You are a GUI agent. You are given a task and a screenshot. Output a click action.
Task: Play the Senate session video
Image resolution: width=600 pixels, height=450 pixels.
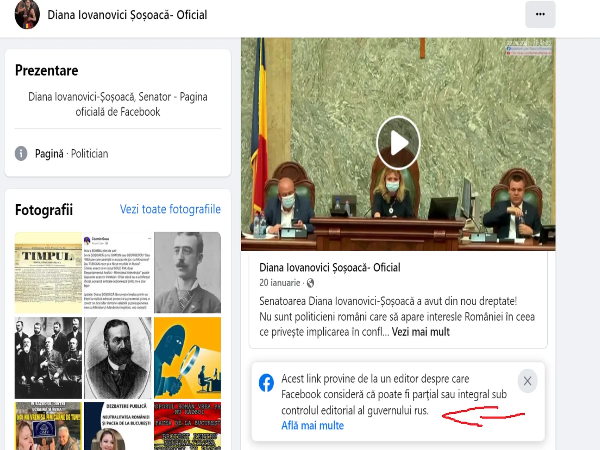[398, 143]
